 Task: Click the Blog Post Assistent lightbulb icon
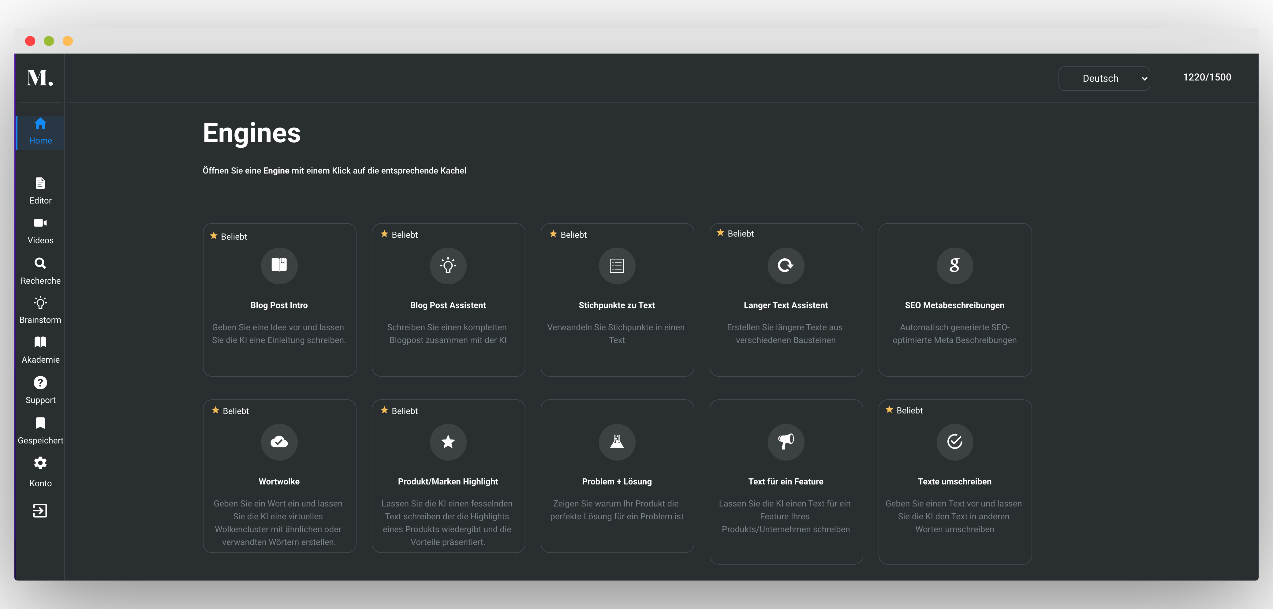[x=448, y=265]
